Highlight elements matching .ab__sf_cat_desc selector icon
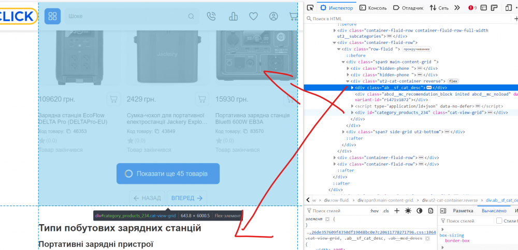The width and height of the screenshot is (518, 250). click(427, 238)
